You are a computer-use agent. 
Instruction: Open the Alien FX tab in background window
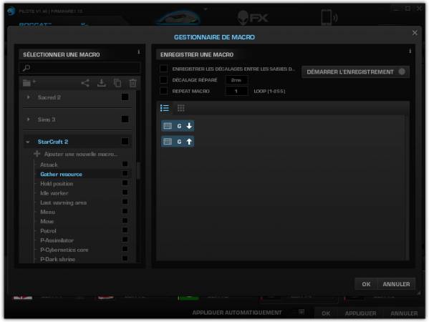click(253, 17)
